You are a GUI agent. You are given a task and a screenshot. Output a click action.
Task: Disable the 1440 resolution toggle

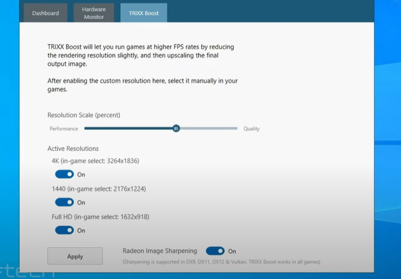coord(64,202)
